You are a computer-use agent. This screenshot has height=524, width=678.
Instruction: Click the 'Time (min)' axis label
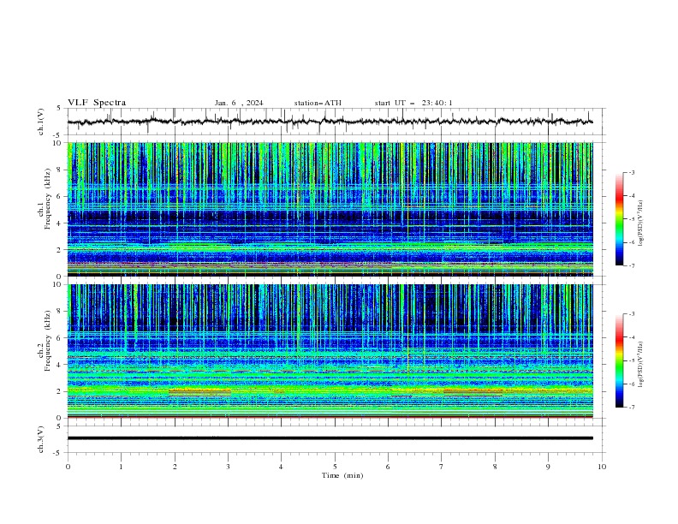click(x=342, y=475)
